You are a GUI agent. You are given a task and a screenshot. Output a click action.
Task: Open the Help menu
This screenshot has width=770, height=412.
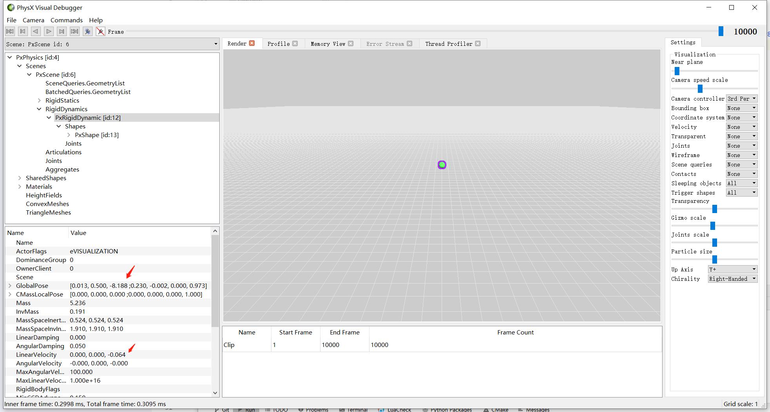pos(96,20)
